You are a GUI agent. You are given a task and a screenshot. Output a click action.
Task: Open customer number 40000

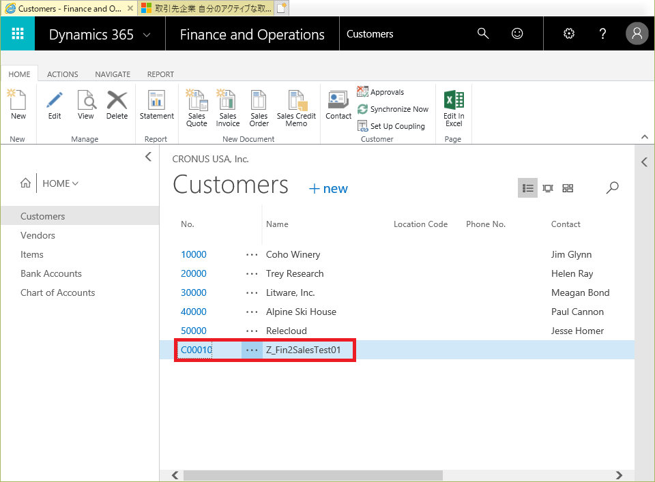coord(193,312)
